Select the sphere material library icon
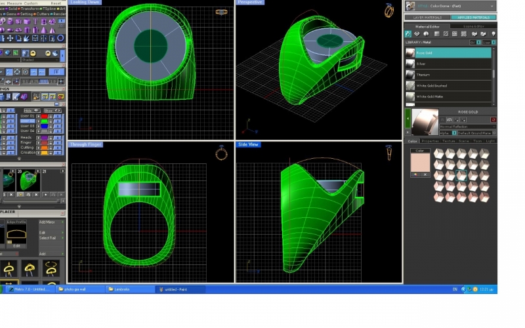The image size is (525, 328). point(426,34)
